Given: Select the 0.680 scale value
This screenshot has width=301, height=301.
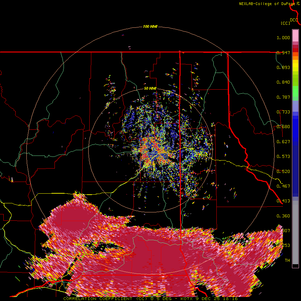Looking at the screenshot, I should coord(283,127).
